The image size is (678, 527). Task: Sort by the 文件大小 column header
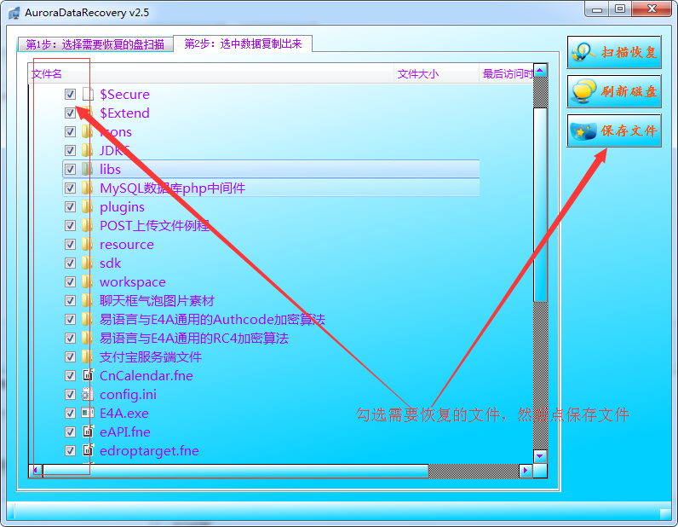[417, 74]
